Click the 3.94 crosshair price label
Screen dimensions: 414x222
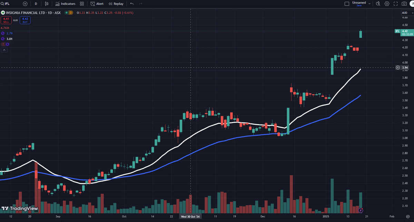click(x=405, y=68)
